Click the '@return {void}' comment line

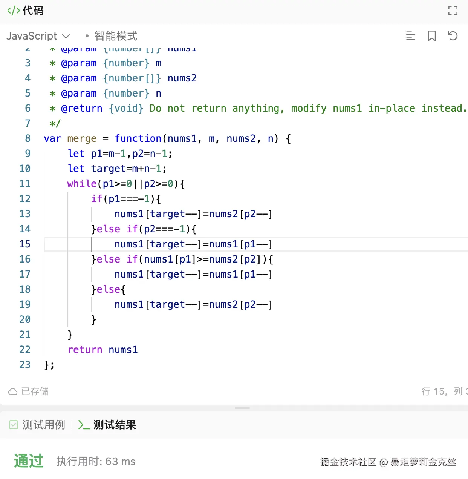pyautogui.click(x=258, y=108)
